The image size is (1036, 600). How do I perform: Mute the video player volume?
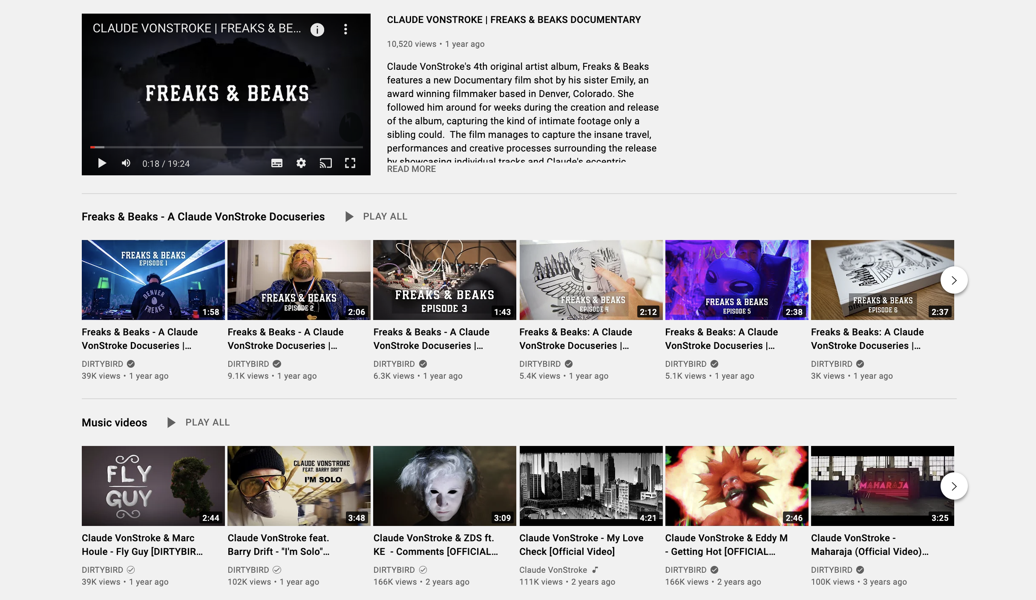126,163
